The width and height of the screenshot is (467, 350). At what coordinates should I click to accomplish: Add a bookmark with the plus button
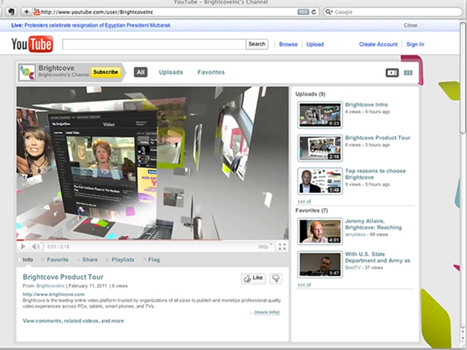(26, 12)
